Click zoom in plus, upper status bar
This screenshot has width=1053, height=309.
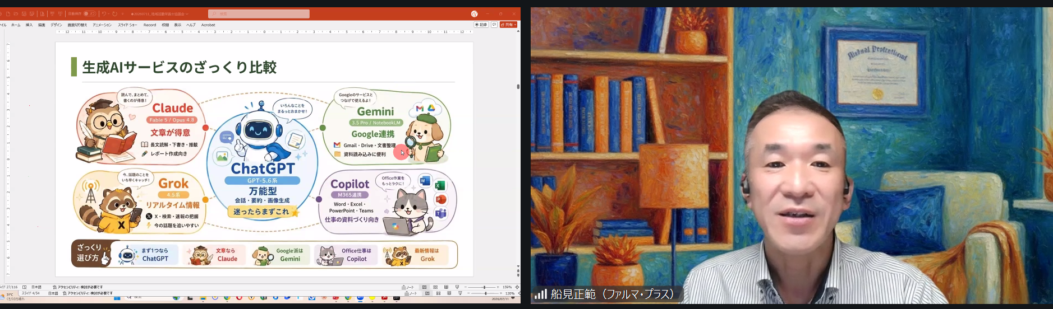[498, 287]
